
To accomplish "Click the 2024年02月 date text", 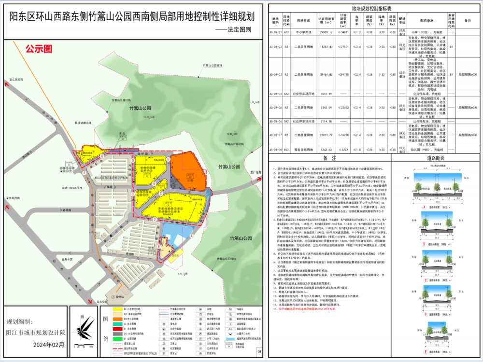I will click(49, 345).
